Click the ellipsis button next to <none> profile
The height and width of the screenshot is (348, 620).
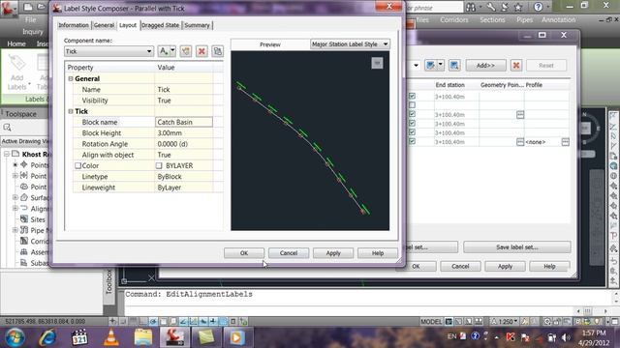click(x=566, y=142)
